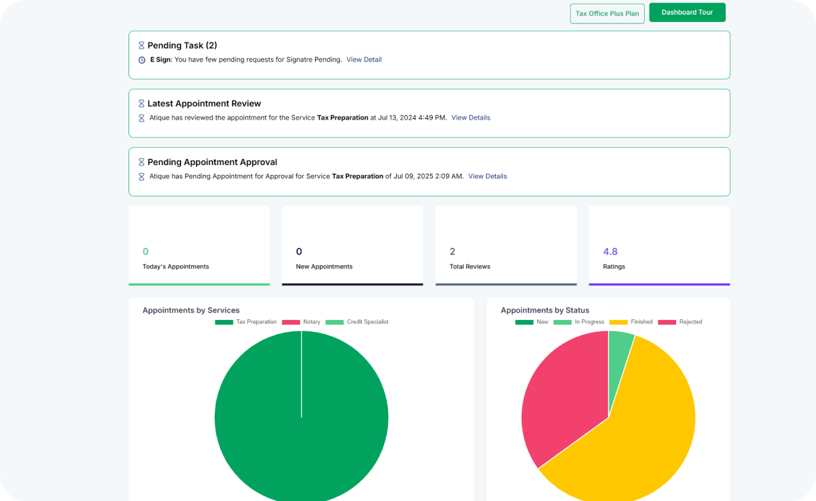The height and width of the screenshot is (501, 816).
Task: Select the Today's Appointments stat card
Action: (199, 245)
